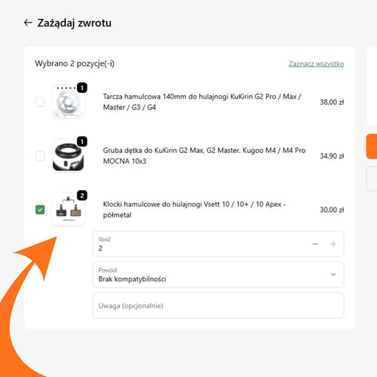Open the brake disc product thumbnail
The height and width of the screenshot is (377, 377).
click(x=68, y=102)
